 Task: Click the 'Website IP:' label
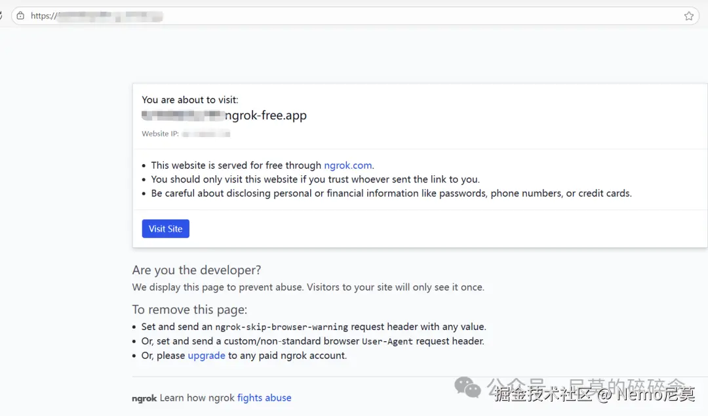(161, 134)
